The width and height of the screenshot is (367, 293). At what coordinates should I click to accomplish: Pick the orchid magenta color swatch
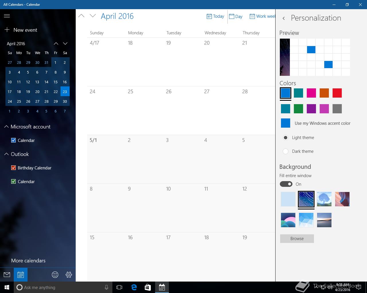[x=324, y=109]
